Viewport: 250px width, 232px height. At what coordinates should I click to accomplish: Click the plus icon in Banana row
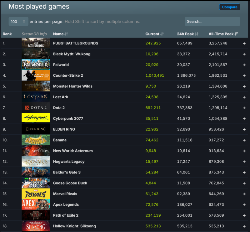point(244,140)
